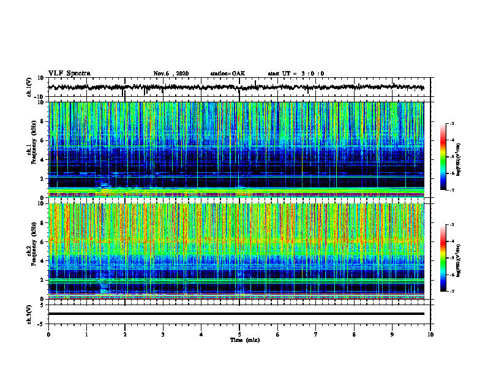Click the log(PSD) unit label beside ch.1 colorbar

pyautogui.click(x=459, y=160)
